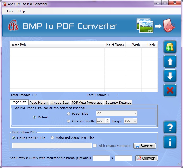Image resolution: width=183 pixels, height=168 pixels.
Task: Open the A0 paper size dropdown
Action: coord(117,113)
